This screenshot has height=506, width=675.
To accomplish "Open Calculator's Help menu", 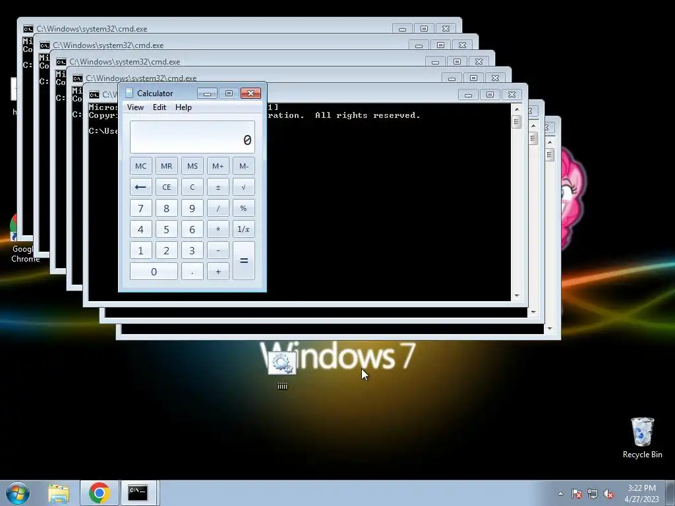I will point(183,107).
